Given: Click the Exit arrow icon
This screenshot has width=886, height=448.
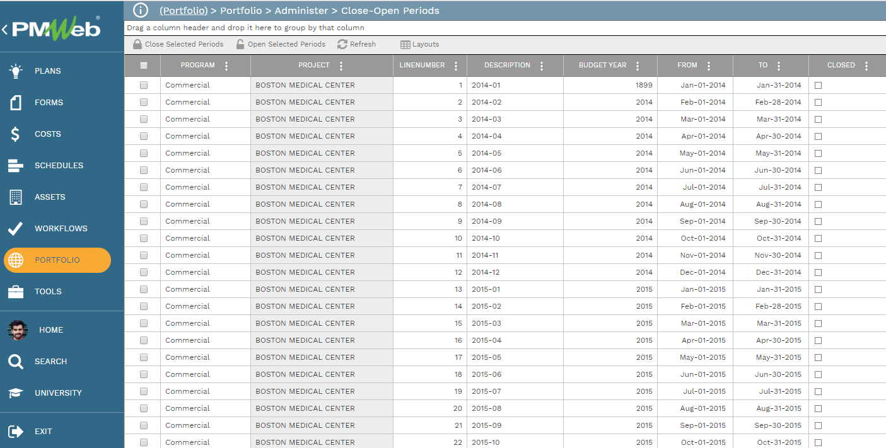Looking at the screenshot, I should point(16,432).
